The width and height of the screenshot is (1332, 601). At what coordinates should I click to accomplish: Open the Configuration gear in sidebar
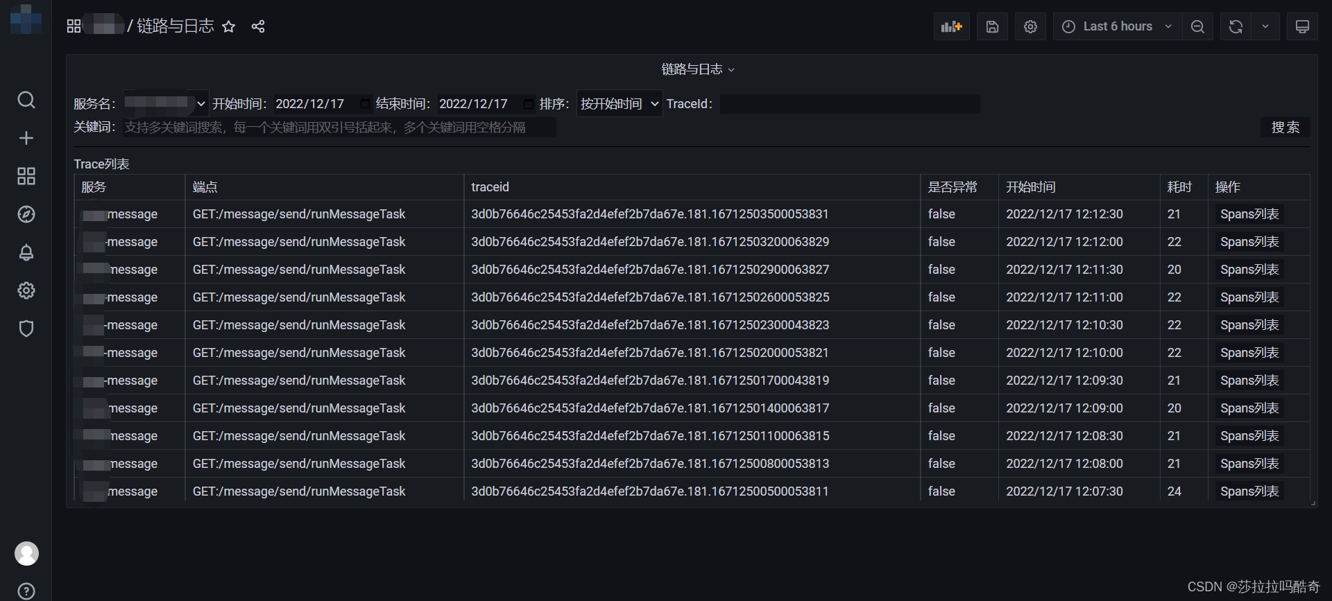tap(26, 290)
